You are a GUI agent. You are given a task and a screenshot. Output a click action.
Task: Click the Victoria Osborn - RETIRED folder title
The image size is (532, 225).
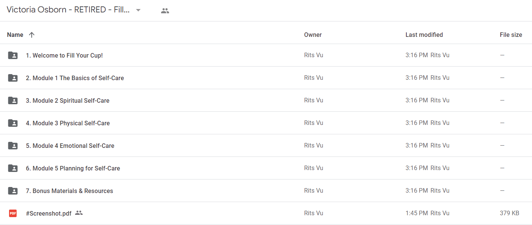(68, 10)
